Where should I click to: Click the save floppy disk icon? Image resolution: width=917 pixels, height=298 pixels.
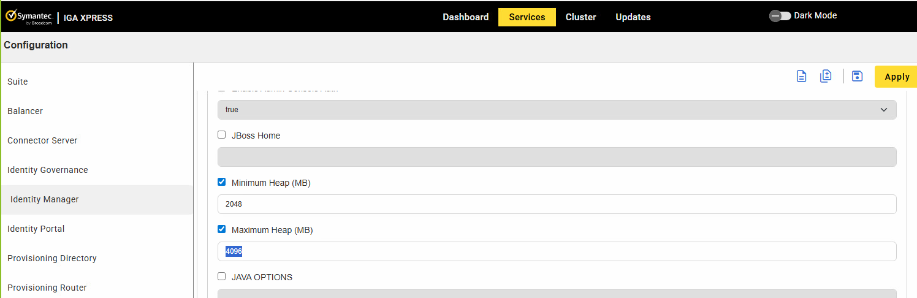858,76
